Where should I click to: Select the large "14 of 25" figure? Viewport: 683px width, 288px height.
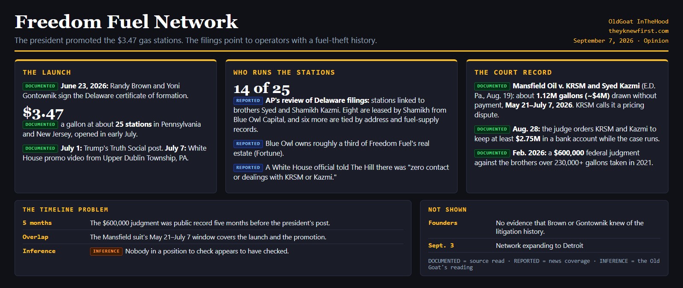coord(262,89)
